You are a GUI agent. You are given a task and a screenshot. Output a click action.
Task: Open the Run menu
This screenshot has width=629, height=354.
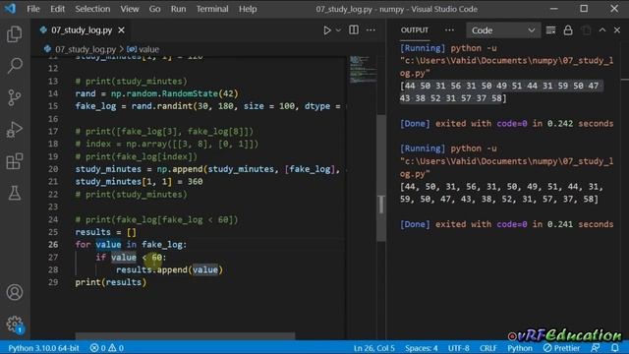[x=178, y=9]
